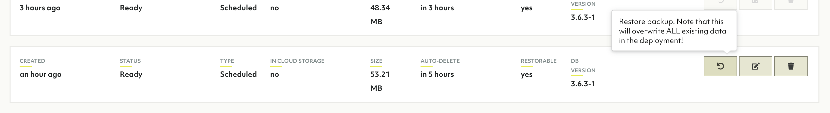
Task: Click the '3 hours ago' created time
Action: pos(40,8)
